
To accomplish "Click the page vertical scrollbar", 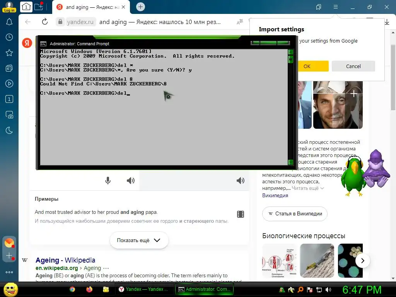I will (x=393, y=77).
